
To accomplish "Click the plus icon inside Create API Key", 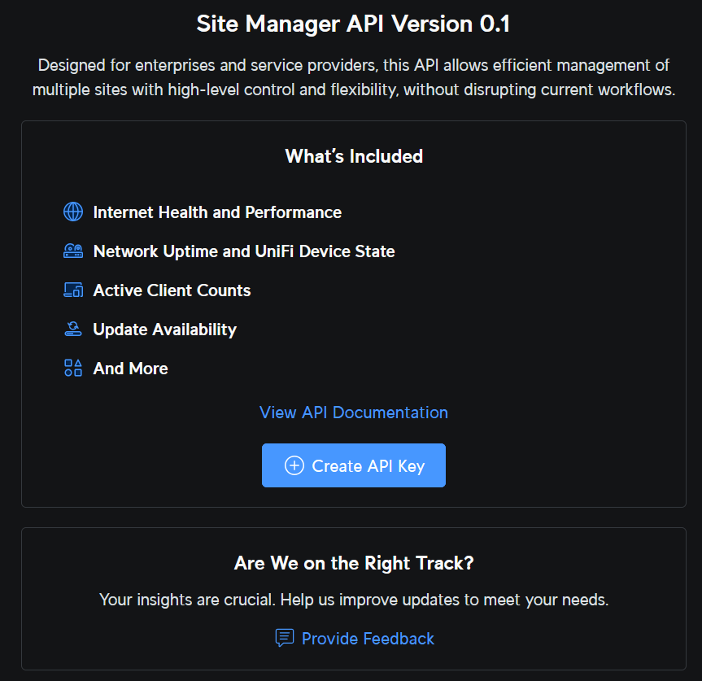I will 293,465.
